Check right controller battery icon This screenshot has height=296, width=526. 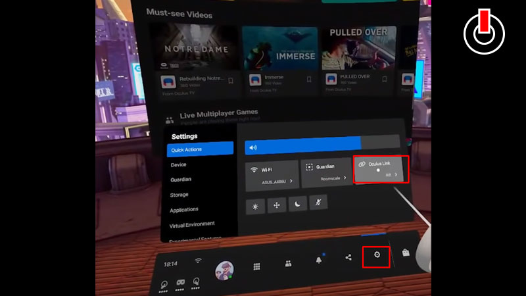tap(195, 284)
